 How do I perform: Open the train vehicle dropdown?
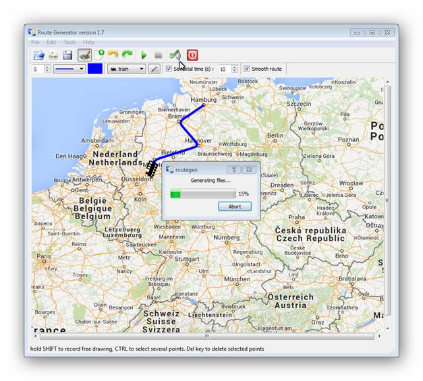pyautogui.click(x=127, y=69)
